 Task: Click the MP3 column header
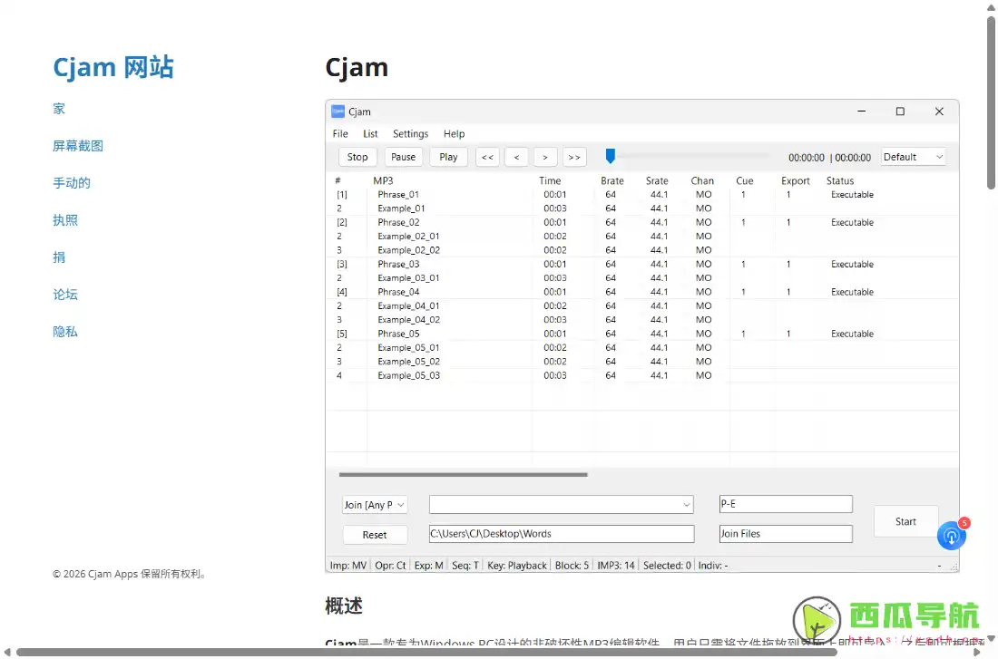[x=383, y=180]
